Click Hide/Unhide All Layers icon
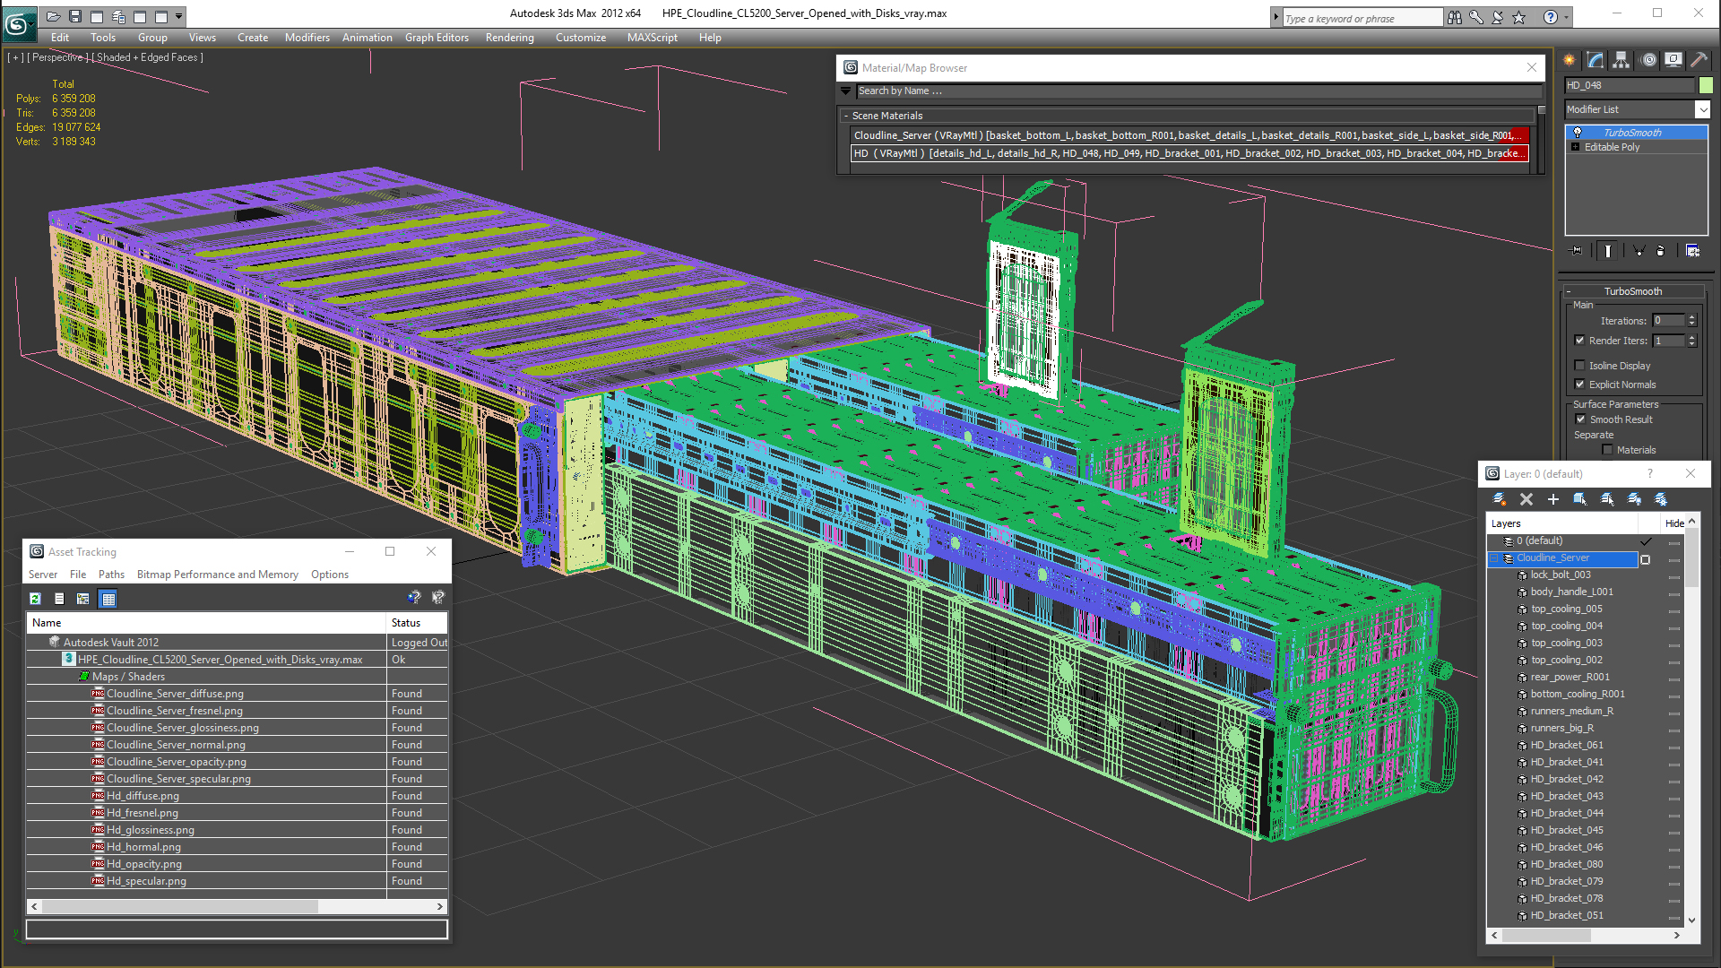Screen dimensions: 1721x968 (1634, 499)
